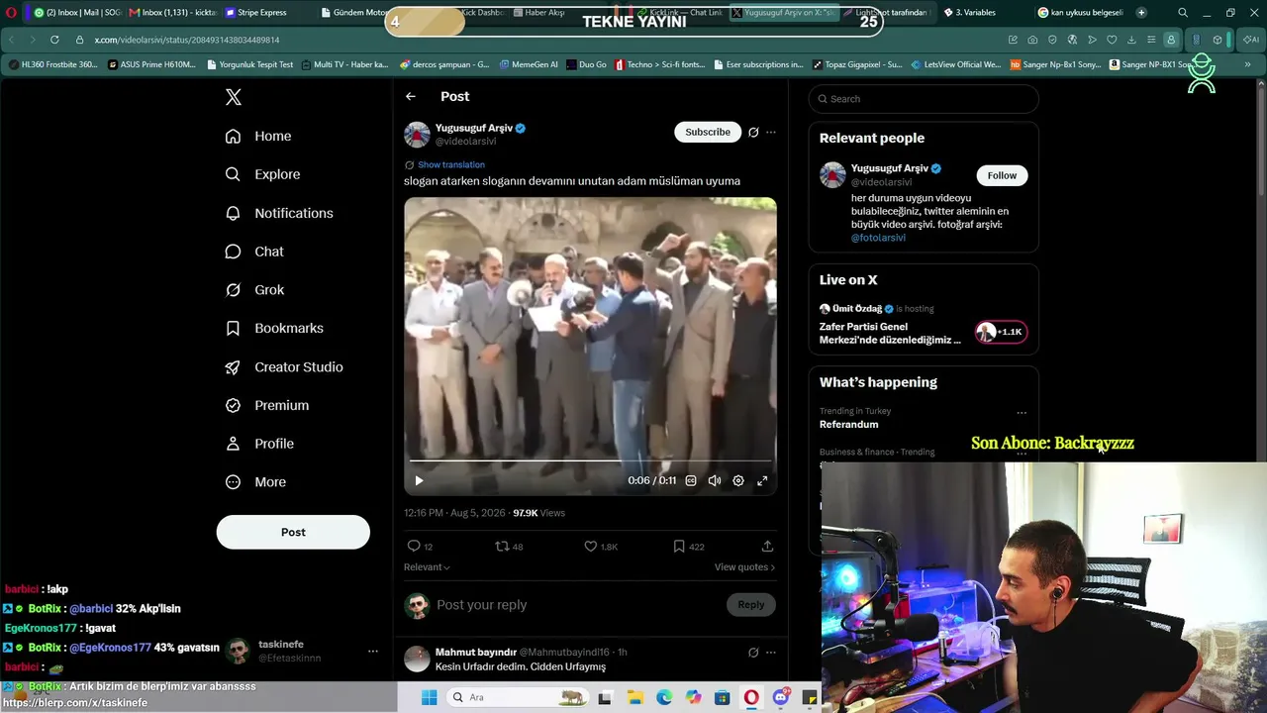This screenshot has width=1267, height=713.
Task: Open Microsoft Store from the taskbar
Action: pyautogui.click(x=723, y=697)
